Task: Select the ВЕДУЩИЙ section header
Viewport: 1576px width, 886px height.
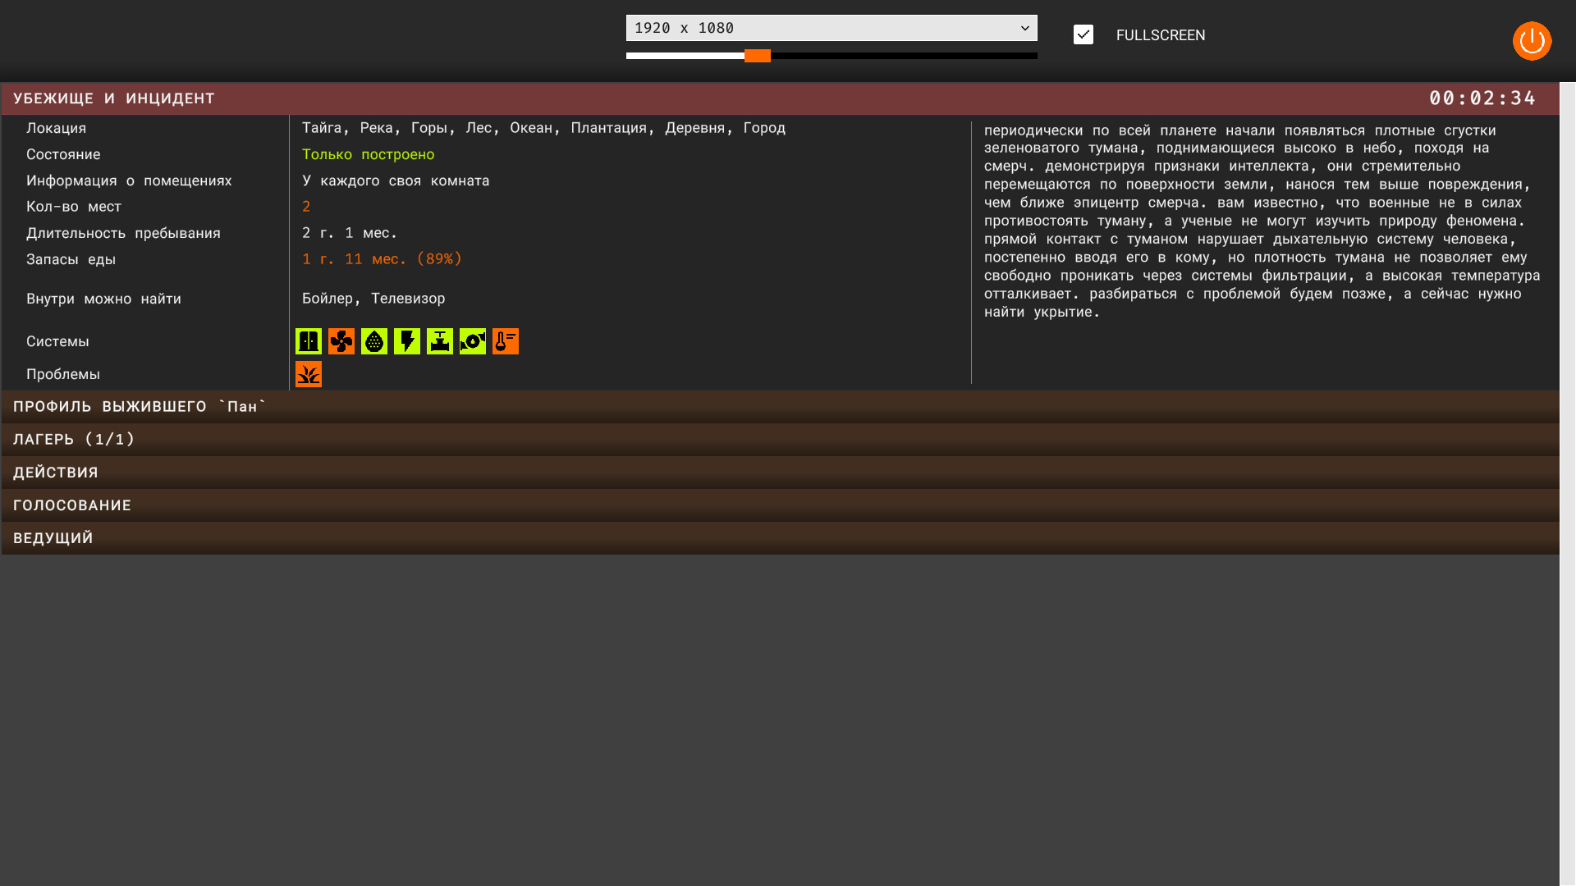Action: point(53,537)
